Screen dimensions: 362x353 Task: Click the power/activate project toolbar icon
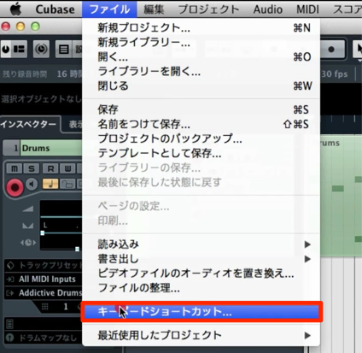click(x=6, y=50)
